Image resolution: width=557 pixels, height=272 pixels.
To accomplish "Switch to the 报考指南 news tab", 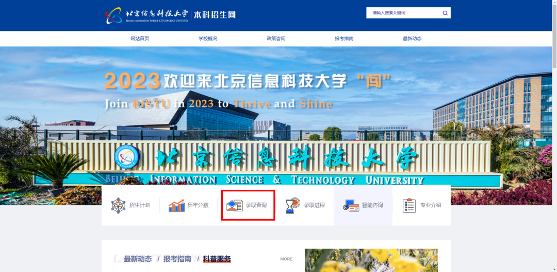I will click(177, 259).
